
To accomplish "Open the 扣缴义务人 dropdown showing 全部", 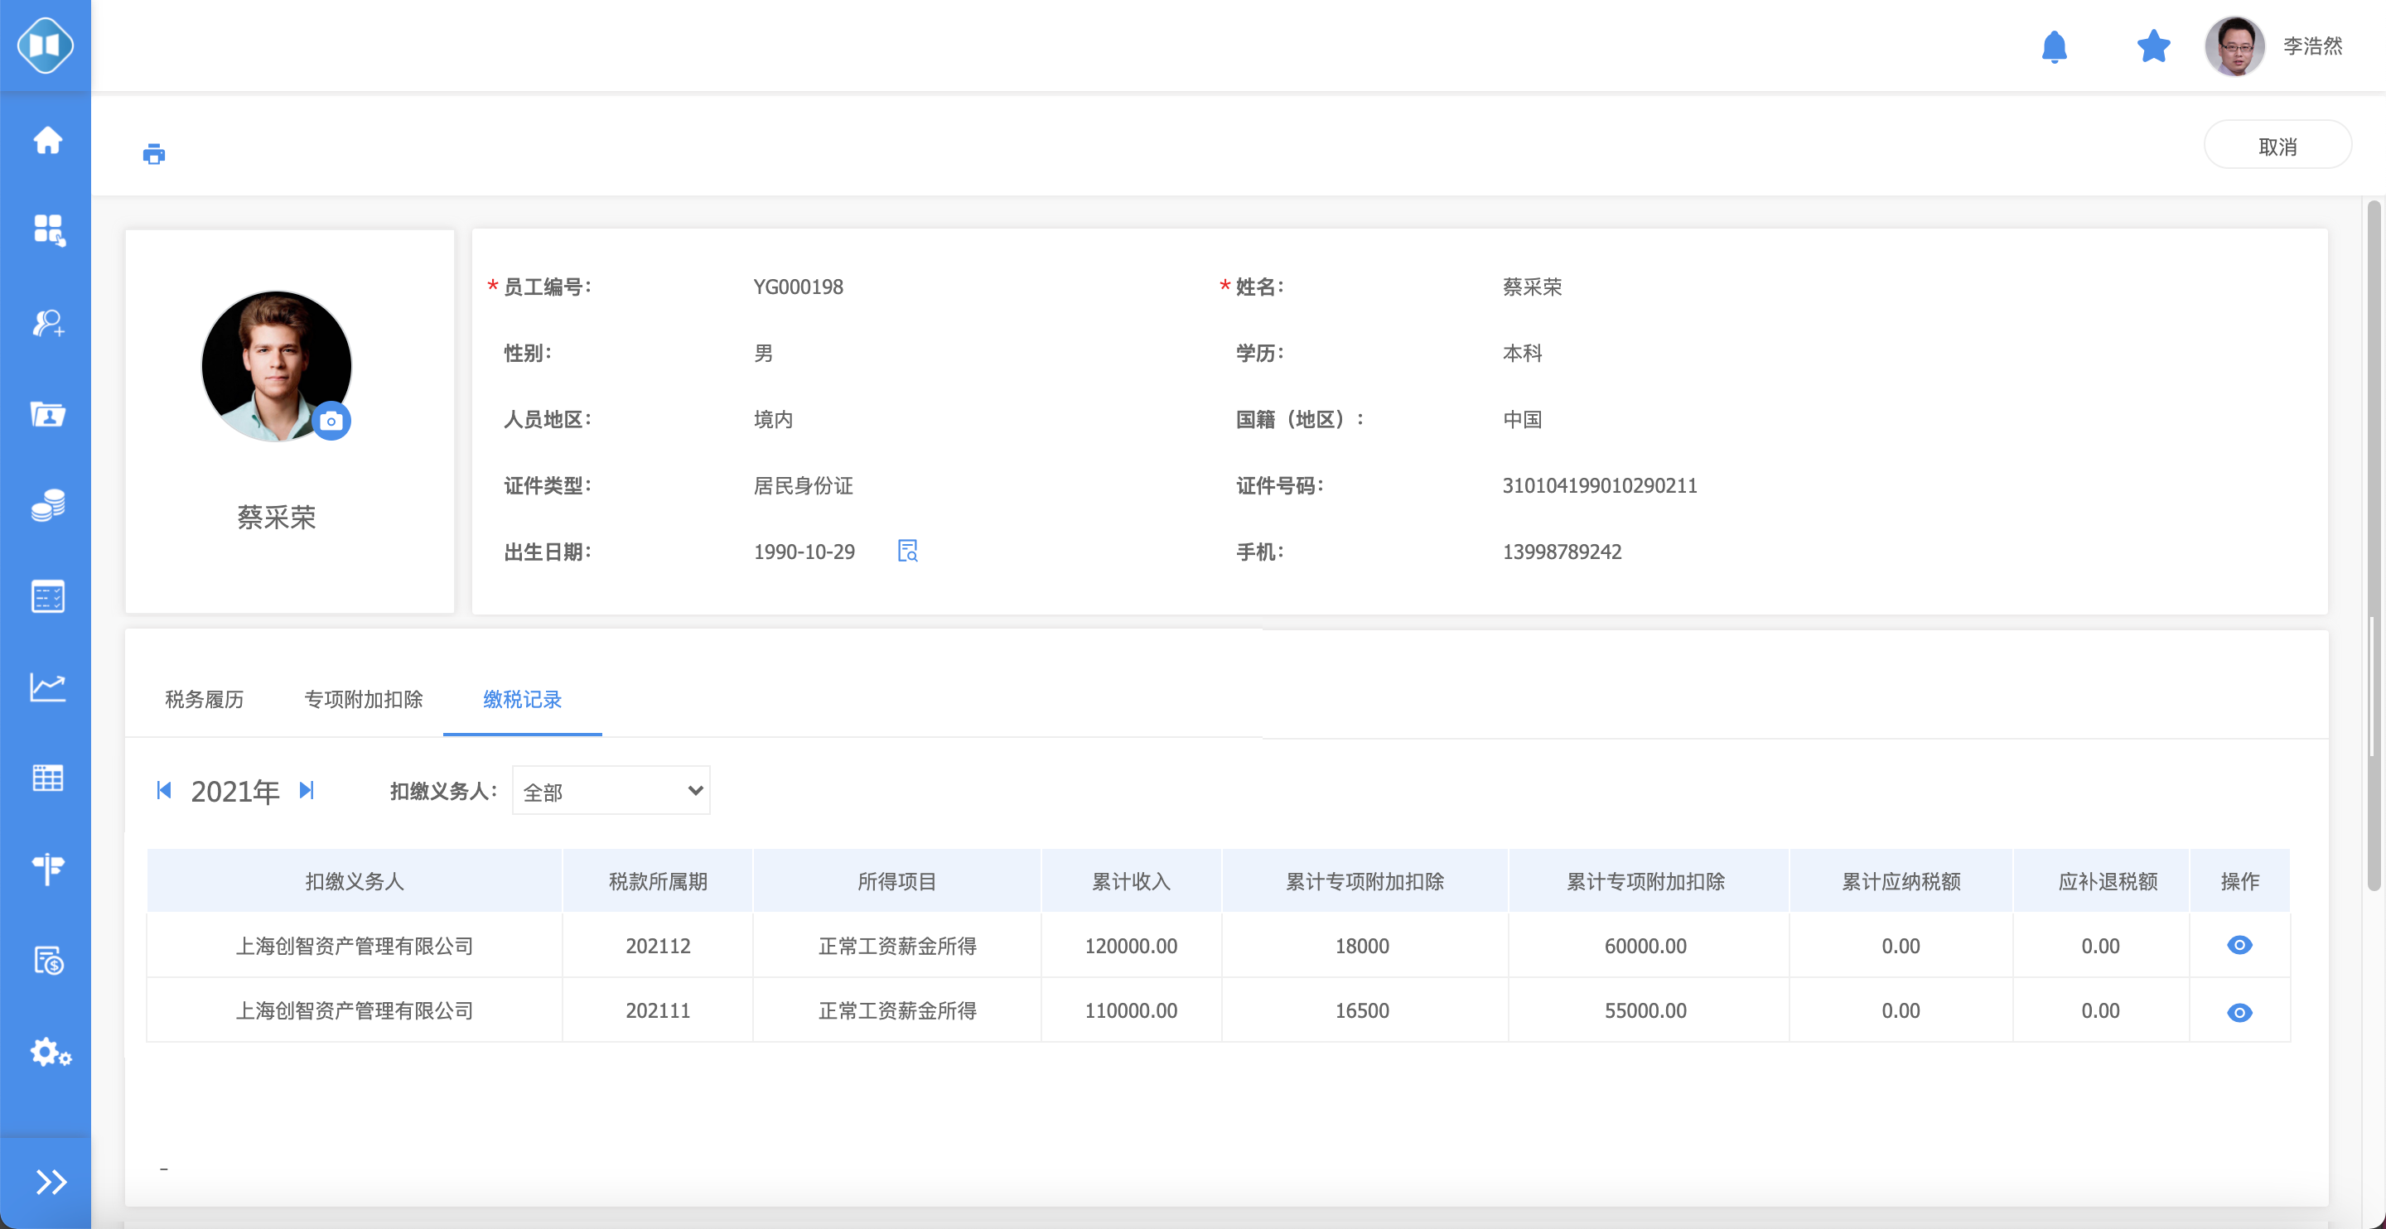I will 611,791.
